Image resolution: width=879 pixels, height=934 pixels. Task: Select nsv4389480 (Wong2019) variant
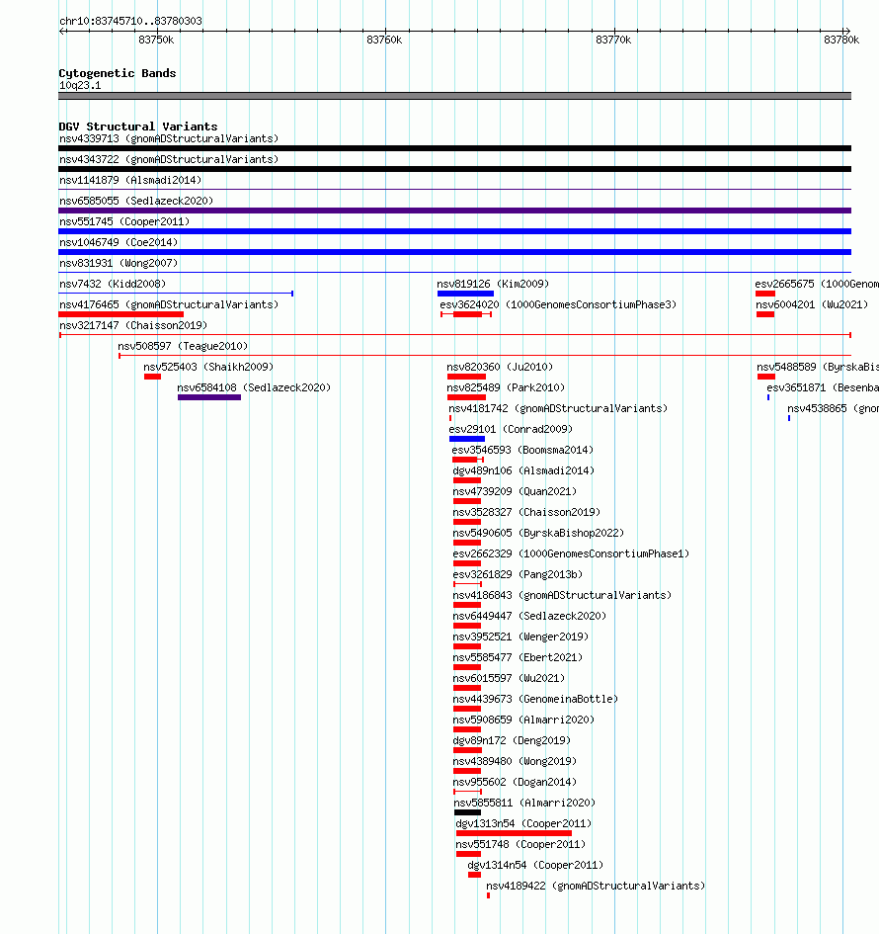coord(515,762)
